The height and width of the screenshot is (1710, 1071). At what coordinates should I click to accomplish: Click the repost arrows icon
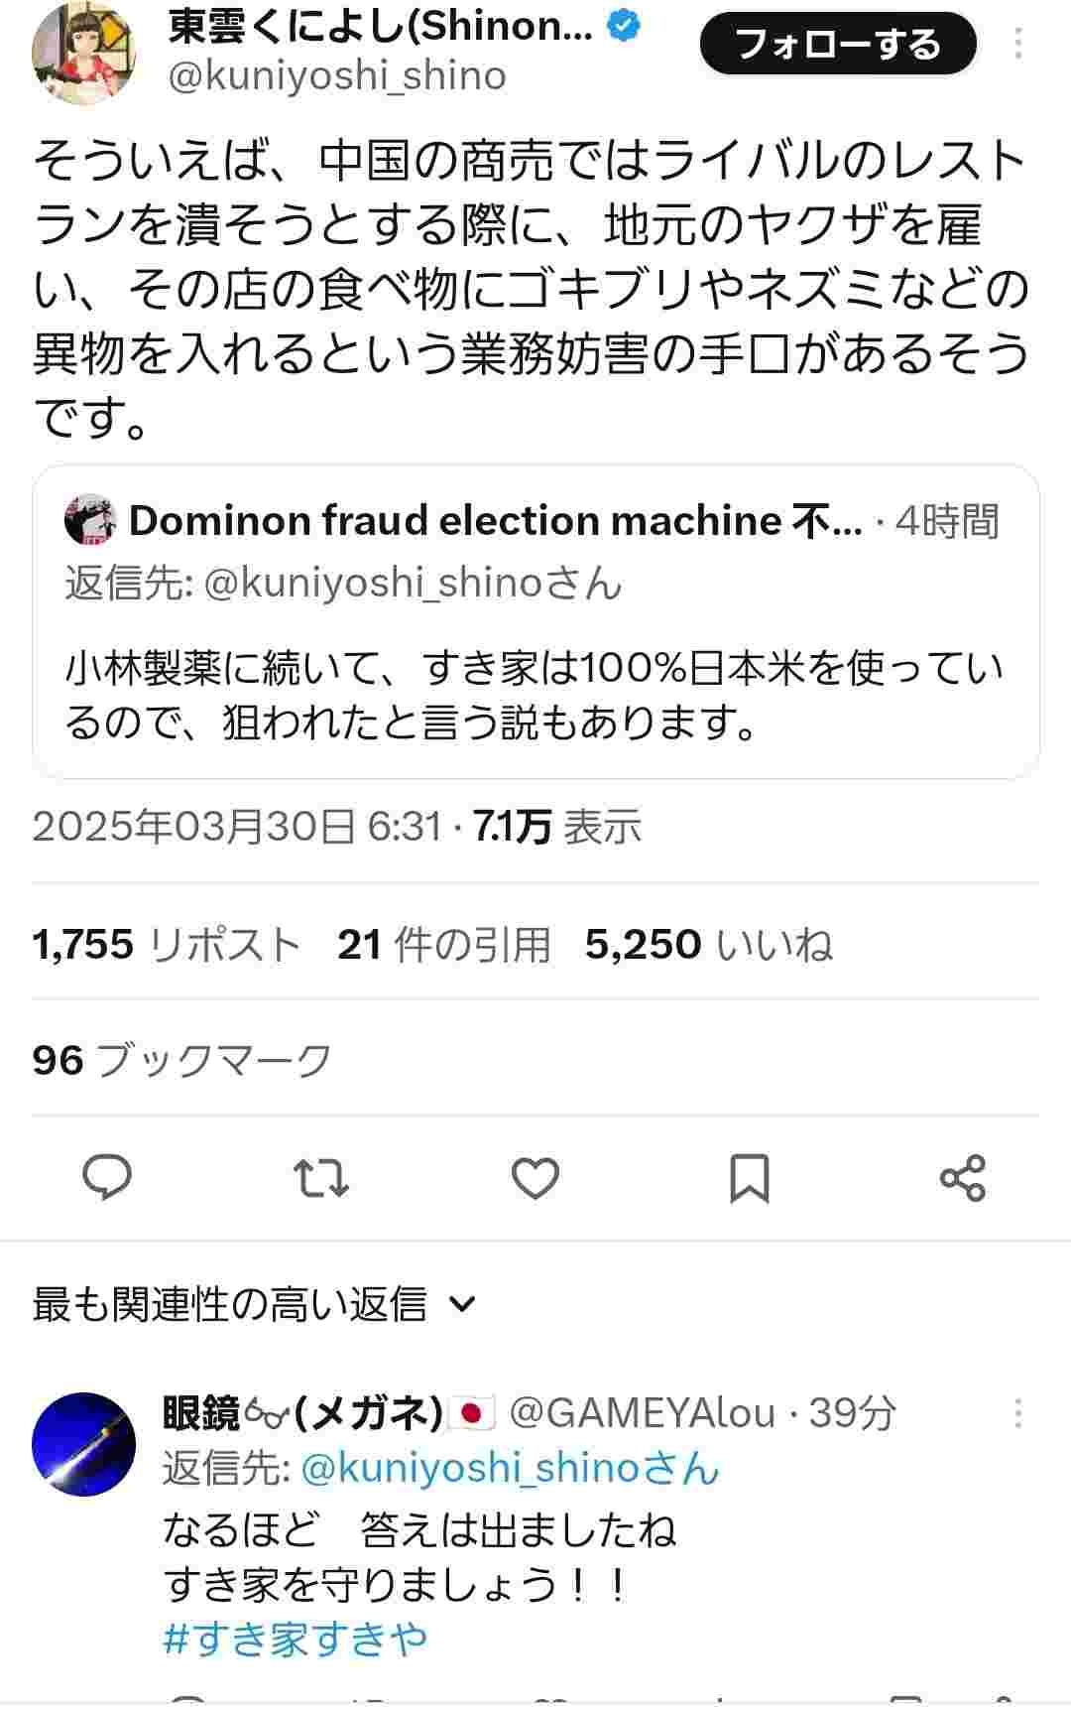tap(321, 1178)
